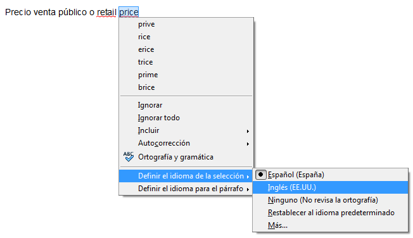
Task: Click the underlined word "retail"
Action: [106, 12]
